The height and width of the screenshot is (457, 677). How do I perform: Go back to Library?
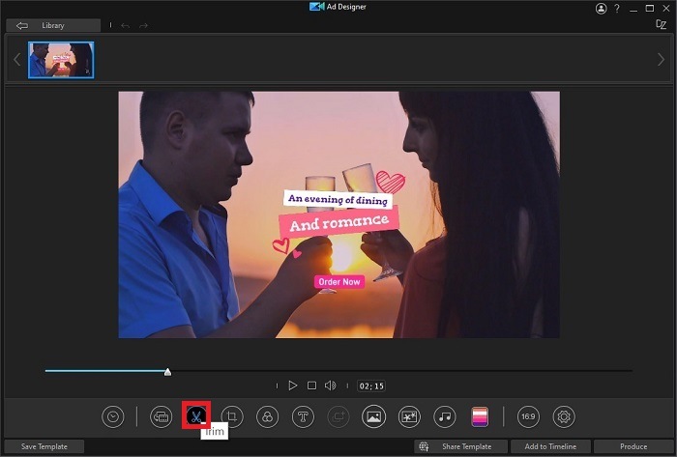[x=52, y=25]
